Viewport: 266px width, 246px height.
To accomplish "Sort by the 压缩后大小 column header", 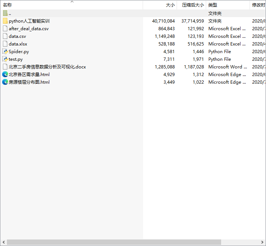I will pos(191,5).
